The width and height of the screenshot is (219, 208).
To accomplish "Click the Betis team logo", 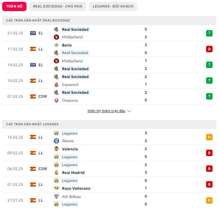I will point(56,45).
